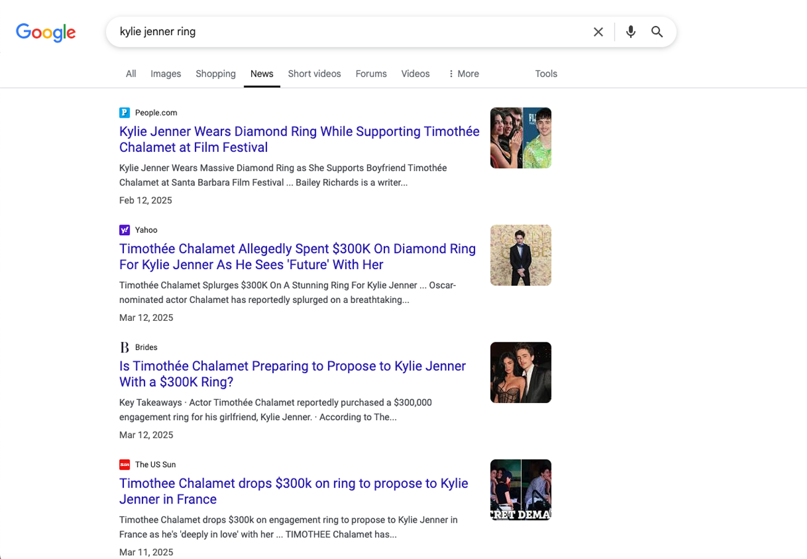807x559 pixels.
Task: Click The US Sun favicon
Action: (125, 464)
